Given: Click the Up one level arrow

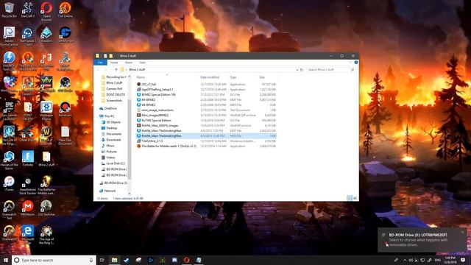Looking at the screenshot, I should (x=116, y=70).
